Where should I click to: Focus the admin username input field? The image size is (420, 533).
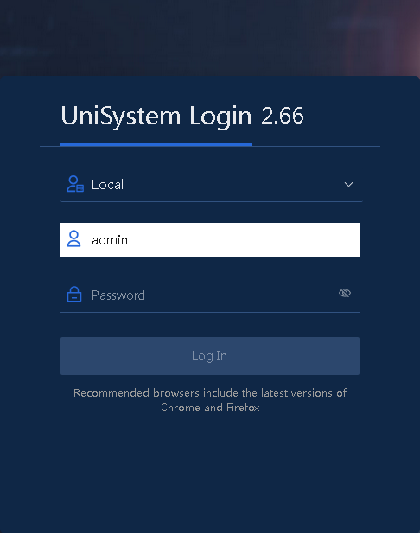click(x=210, y=239)
